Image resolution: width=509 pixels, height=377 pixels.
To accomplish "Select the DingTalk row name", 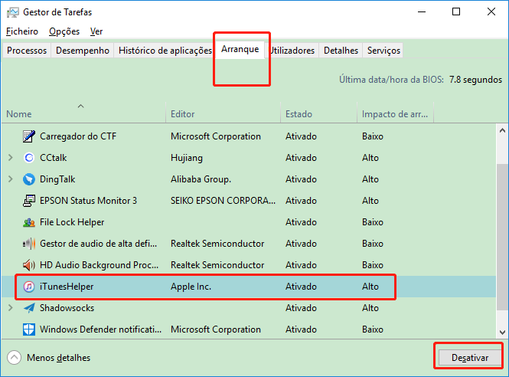I will (x=57, y=179).
